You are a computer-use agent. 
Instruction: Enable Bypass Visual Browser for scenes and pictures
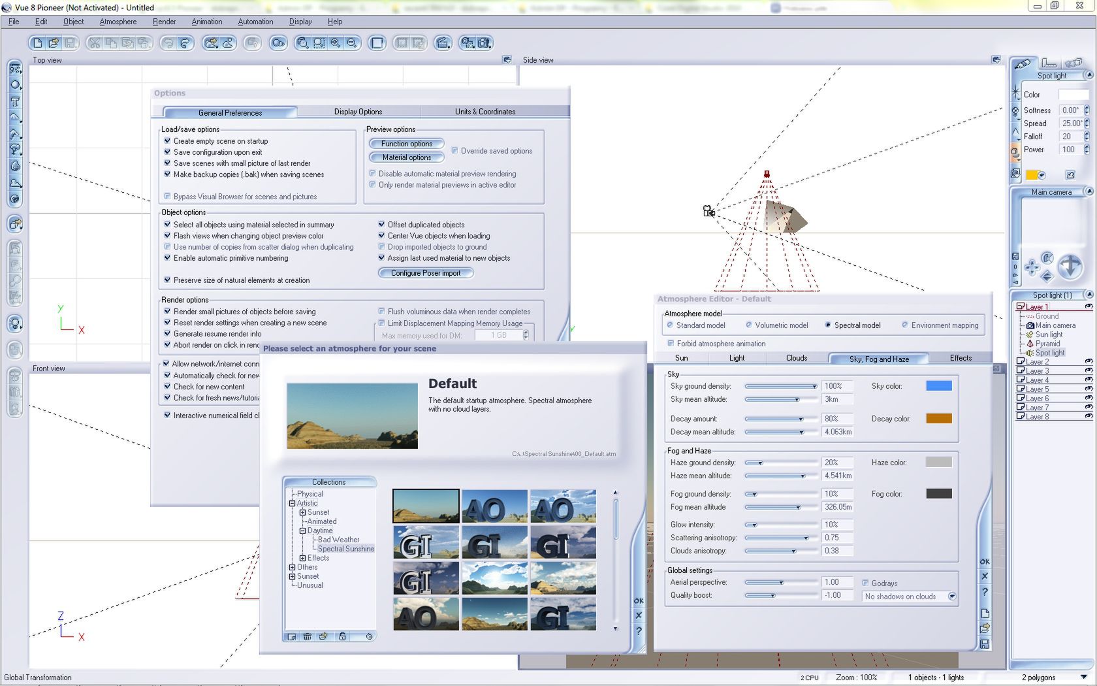[167, 197]
